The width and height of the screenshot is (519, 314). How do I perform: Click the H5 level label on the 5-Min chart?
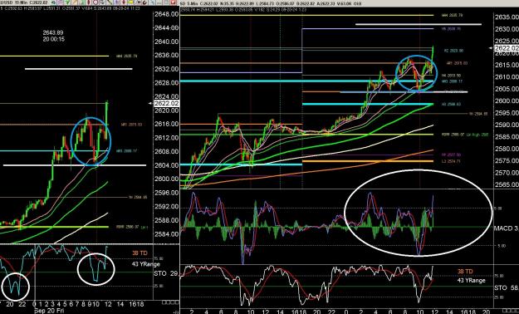(451, 29)
